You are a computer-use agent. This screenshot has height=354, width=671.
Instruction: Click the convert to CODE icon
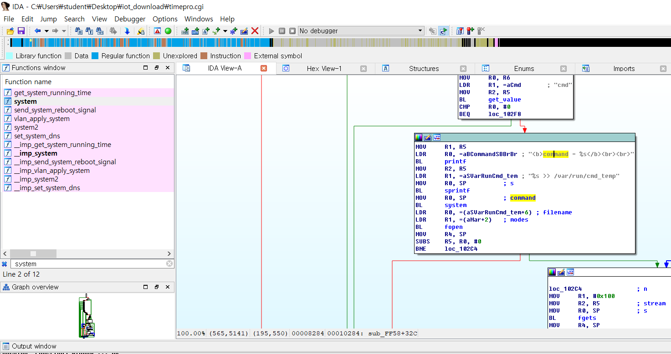pyautogui.click(x=185, y=31)
